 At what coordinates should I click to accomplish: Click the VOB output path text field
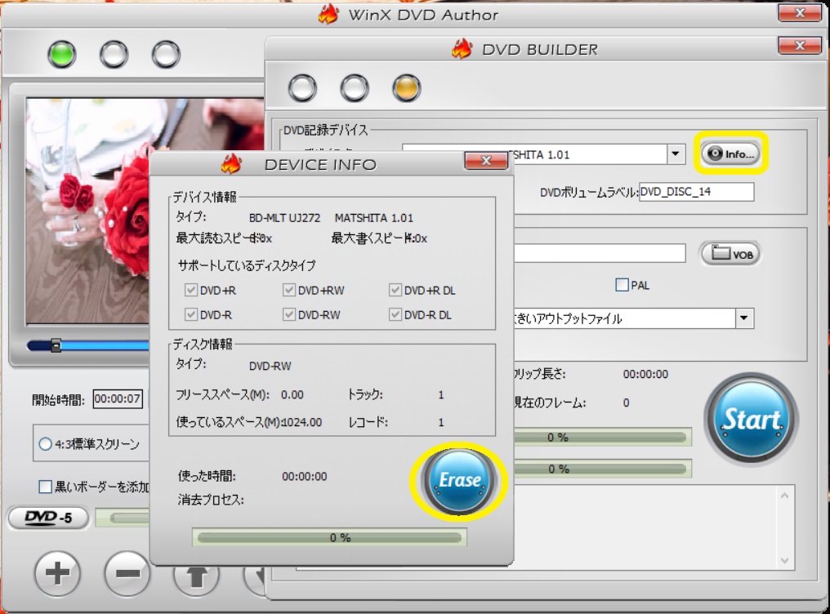(x=600, y=253)
